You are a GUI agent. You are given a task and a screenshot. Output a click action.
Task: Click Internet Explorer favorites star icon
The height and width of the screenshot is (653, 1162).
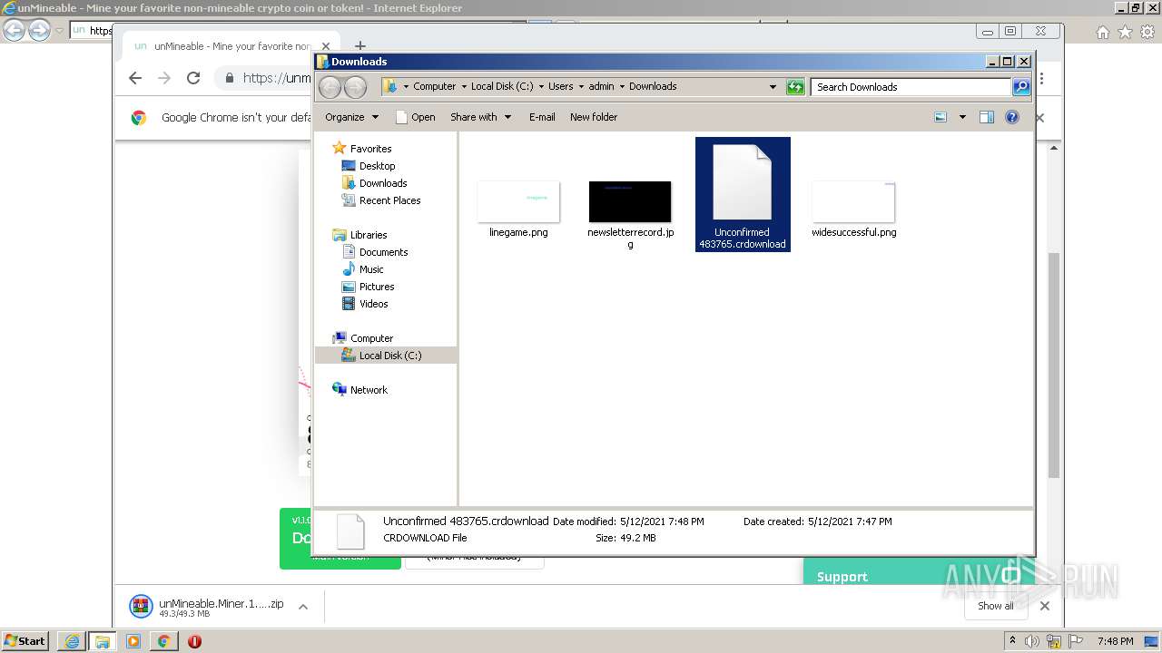tap(1125, 32)
